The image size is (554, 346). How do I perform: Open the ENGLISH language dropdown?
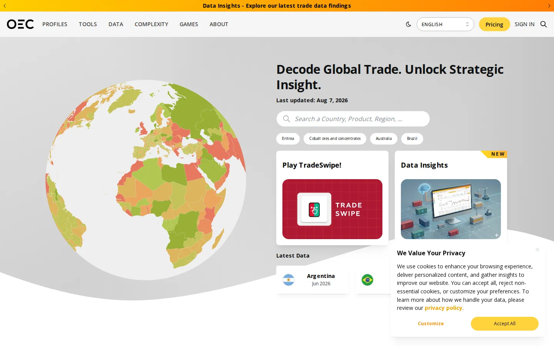(445, 24)
